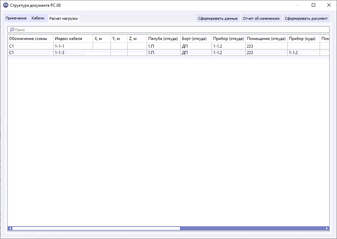This screenshot has width=337, height=239.
Task: Click the left arrow of the horizontal scrollbar
Action: 10,228
